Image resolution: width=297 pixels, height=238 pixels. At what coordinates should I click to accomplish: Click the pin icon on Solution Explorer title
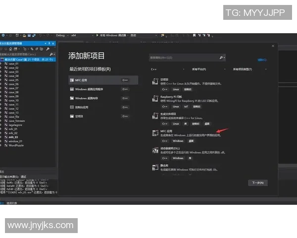49,44
